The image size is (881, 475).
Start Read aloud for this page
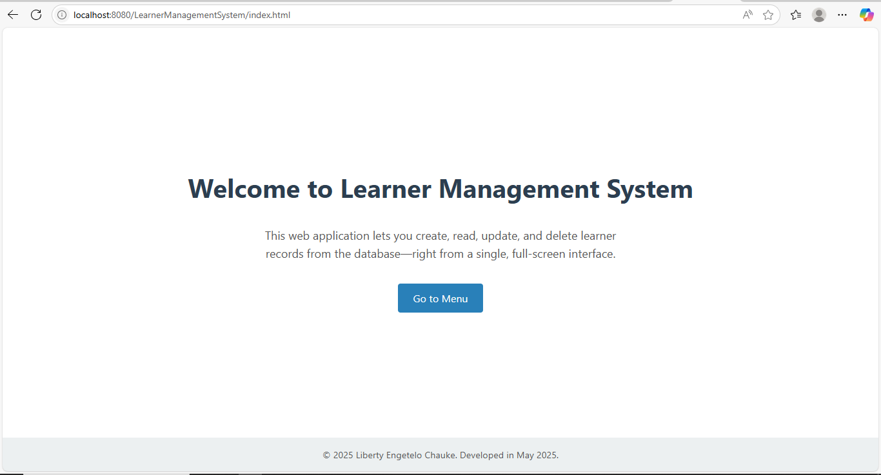[746, 14]
